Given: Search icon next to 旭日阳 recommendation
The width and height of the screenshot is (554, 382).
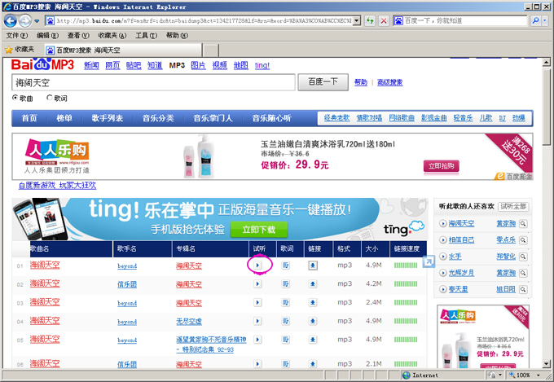Looking at the screenshot, I should pyautogui.click(x=523, y=289).
